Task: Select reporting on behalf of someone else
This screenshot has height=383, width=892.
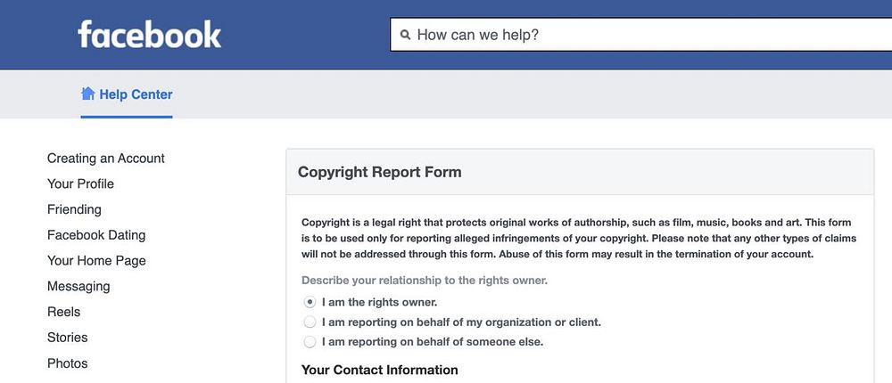Action: click(x=310, y=341)
